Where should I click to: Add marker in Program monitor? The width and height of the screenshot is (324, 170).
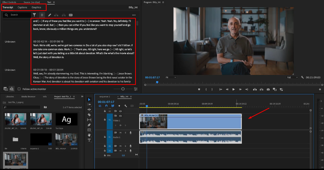[199, 89]
